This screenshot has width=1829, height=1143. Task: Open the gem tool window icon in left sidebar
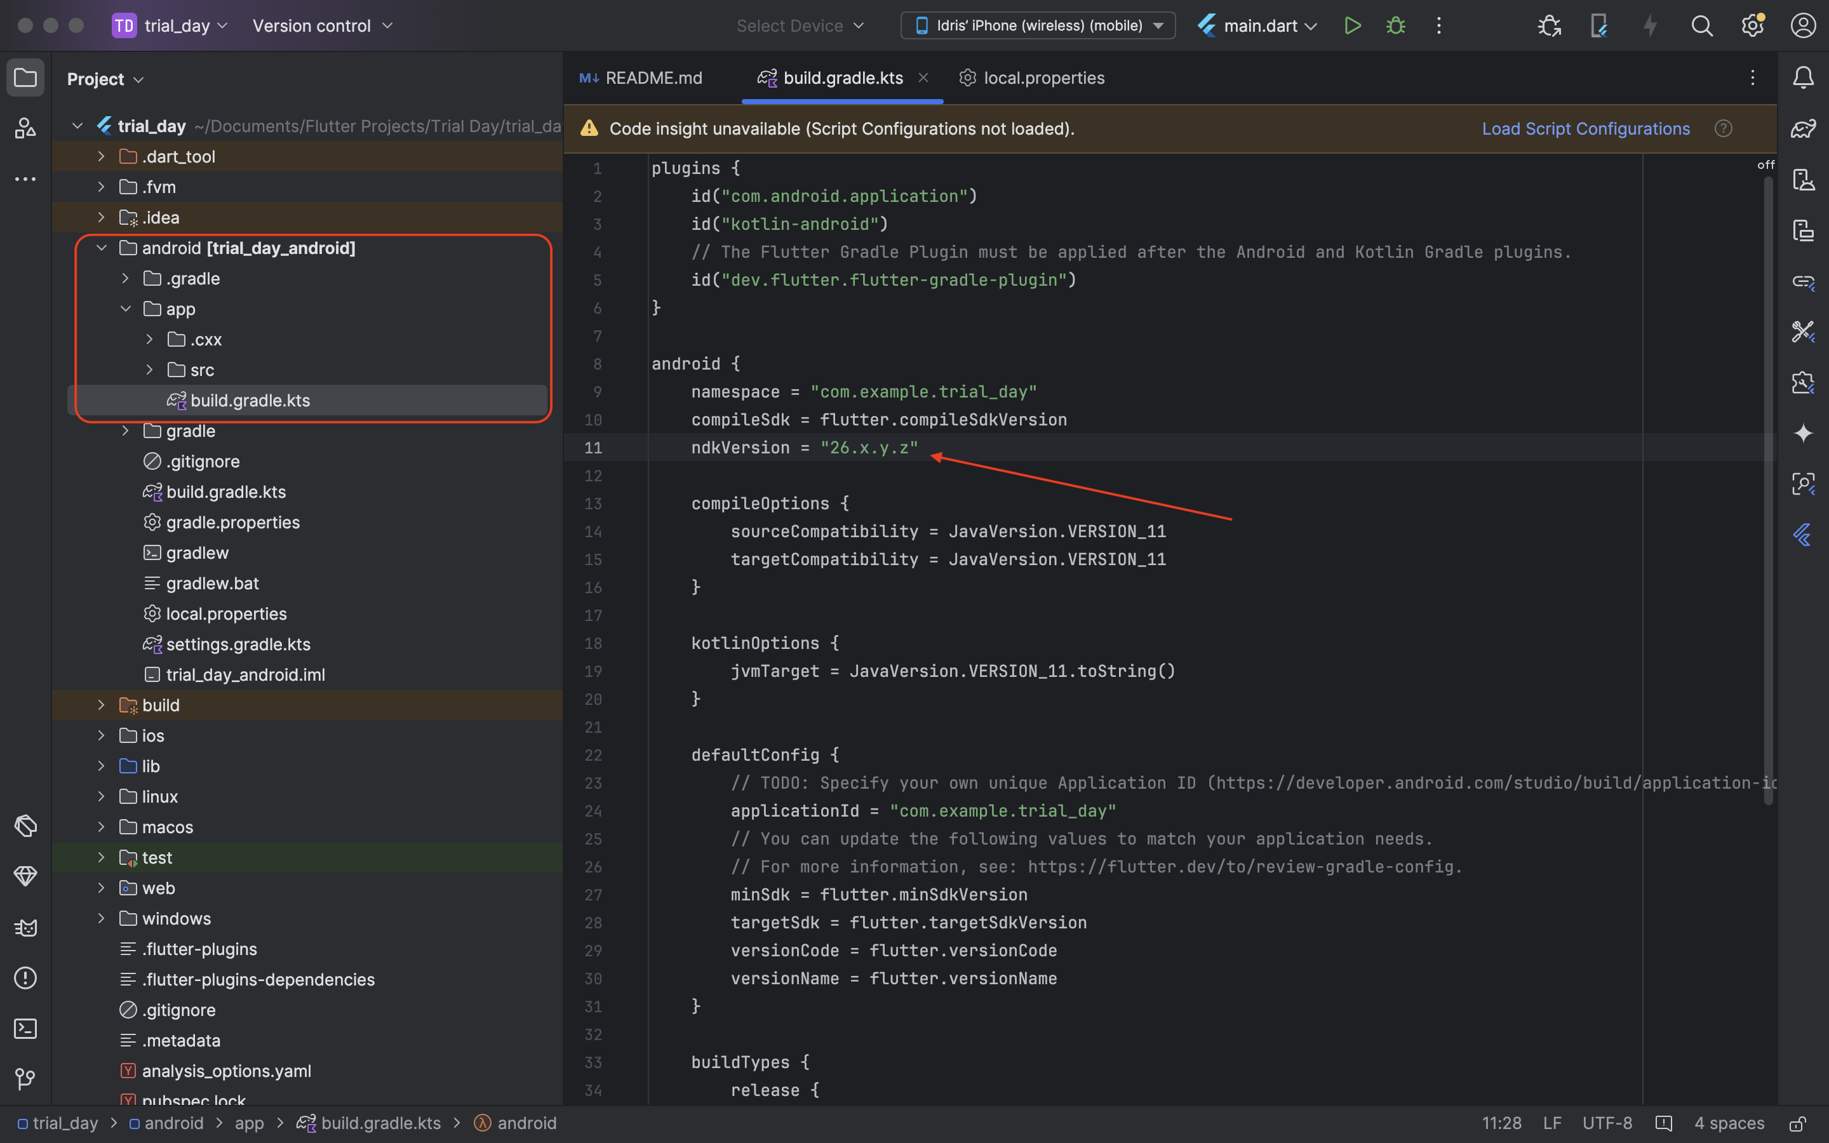point(25,876)
